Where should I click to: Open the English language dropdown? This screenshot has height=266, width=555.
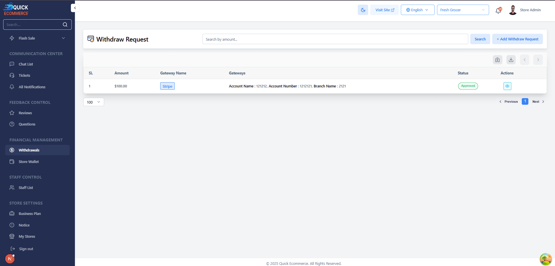(417, 10)
